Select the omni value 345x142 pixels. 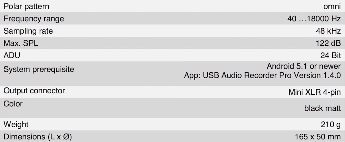tap(332, 7)
